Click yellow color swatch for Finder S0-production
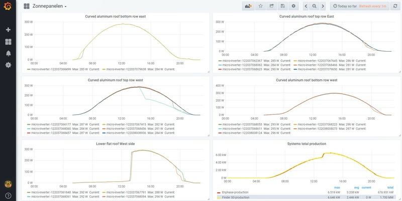This screenshot has width=402, height=201. (x=219, y=197)
